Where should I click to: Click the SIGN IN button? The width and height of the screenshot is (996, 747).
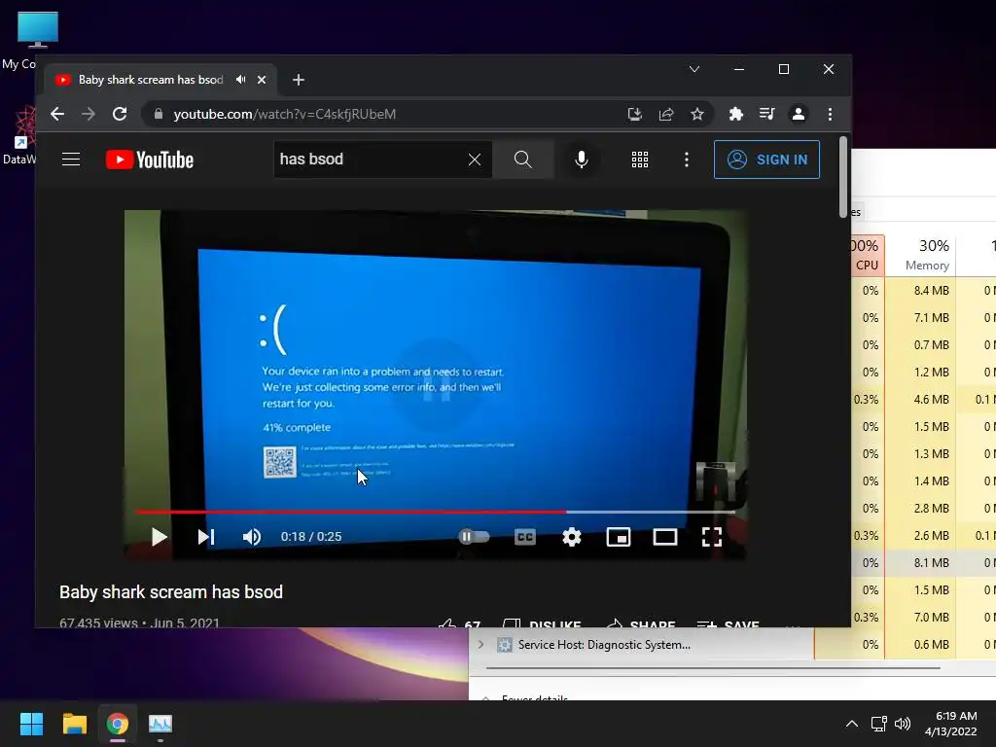(766, 160)
